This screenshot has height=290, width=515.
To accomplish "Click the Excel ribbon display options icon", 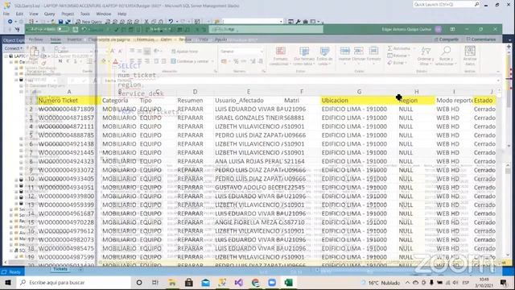I will (452, 29).
